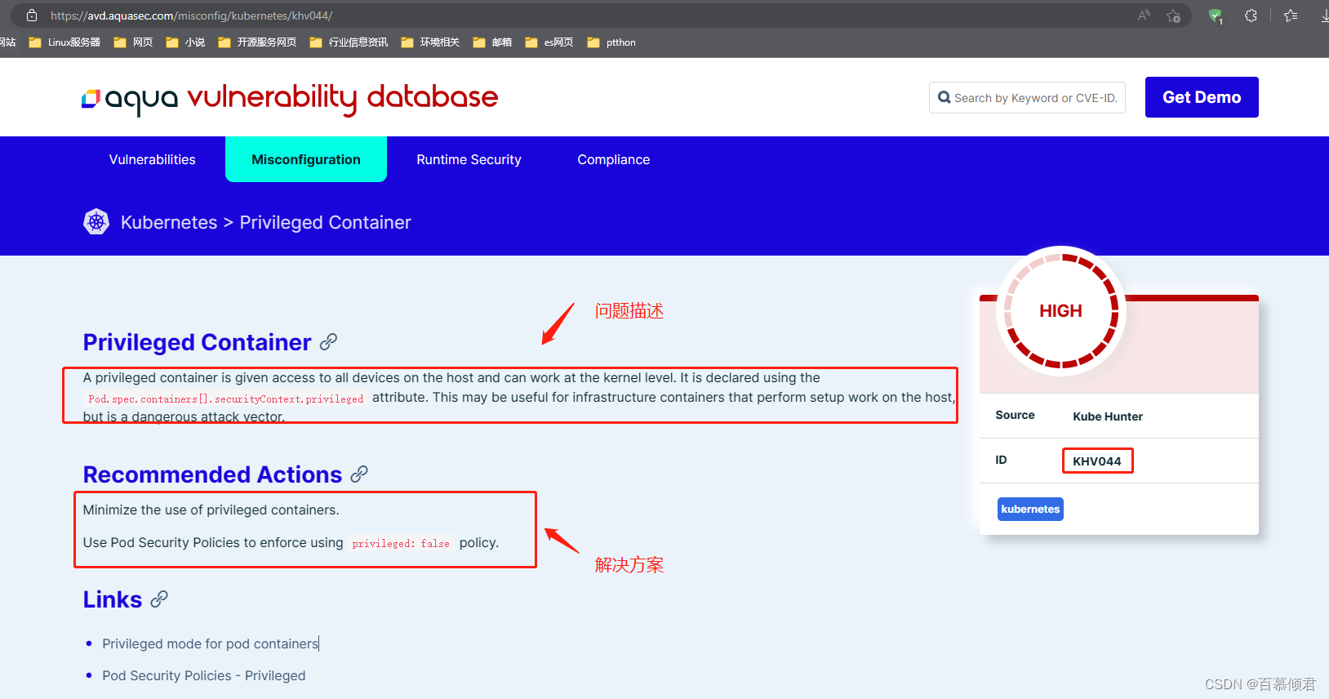The height and width of the screenshot is (699, 1329).
Task: Copy anchor link beside Links heading
Action: (159, 599)
